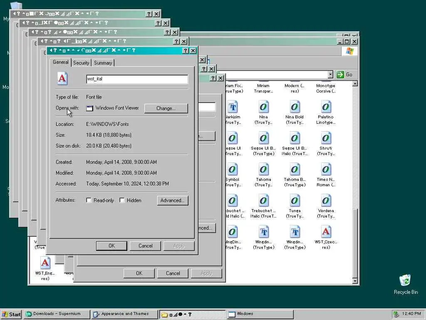
Task: Select the Miriam Transparent font label
Action: click(x=263, y=88)
